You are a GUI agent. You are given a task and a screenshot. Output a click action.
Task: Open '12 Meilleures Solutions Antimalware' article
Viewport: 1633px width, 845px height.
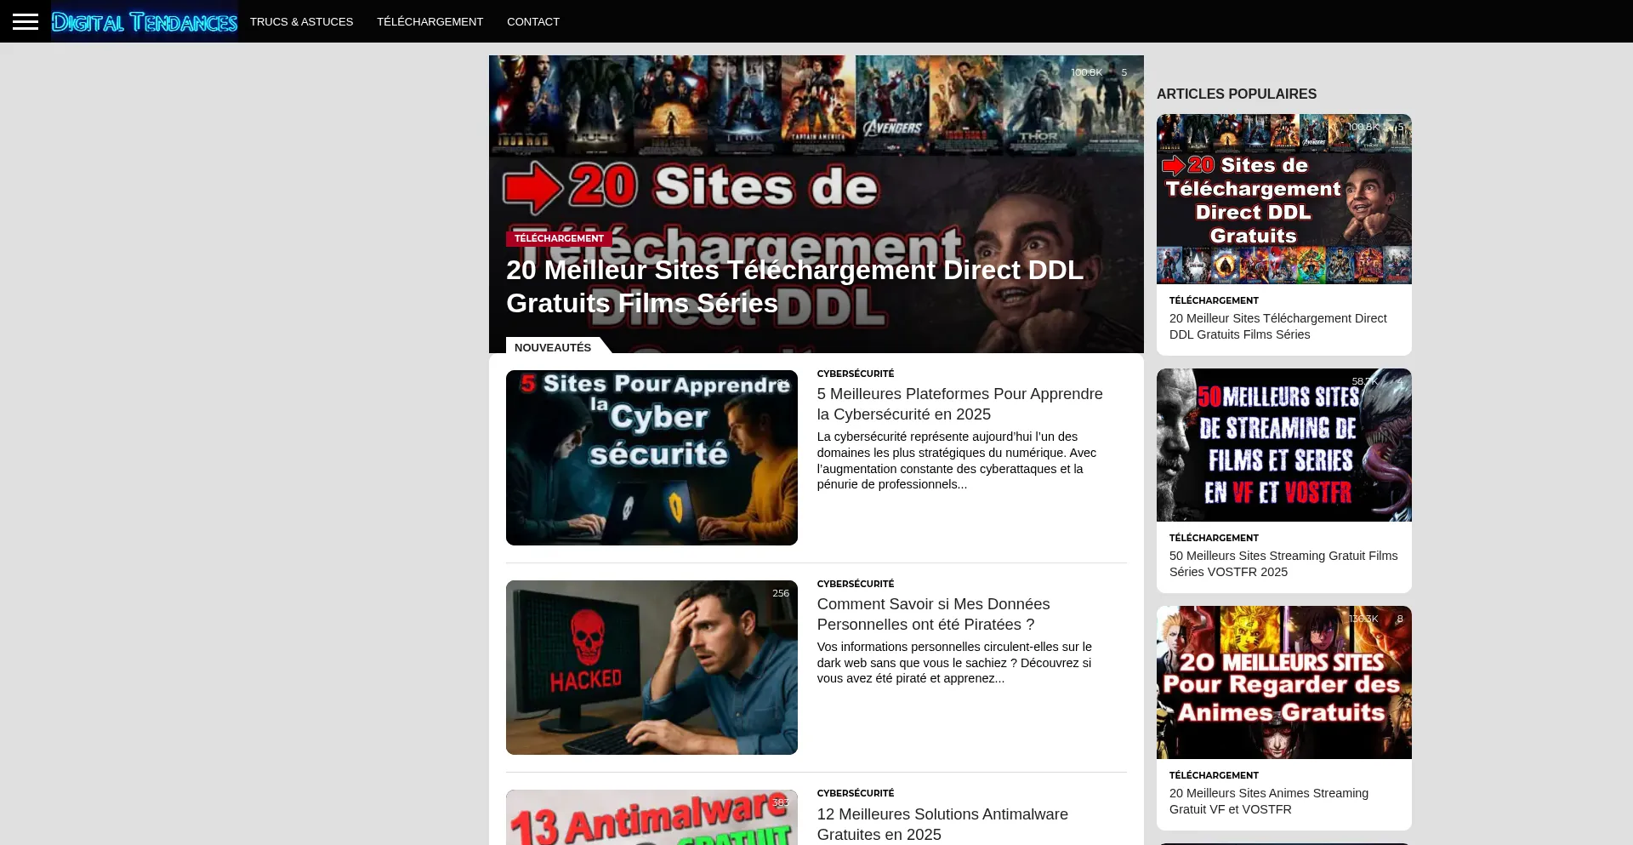tap(942, 824)
